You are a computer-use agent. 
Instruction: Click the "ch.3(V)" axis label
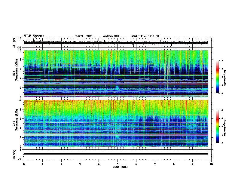pos(14,154)
